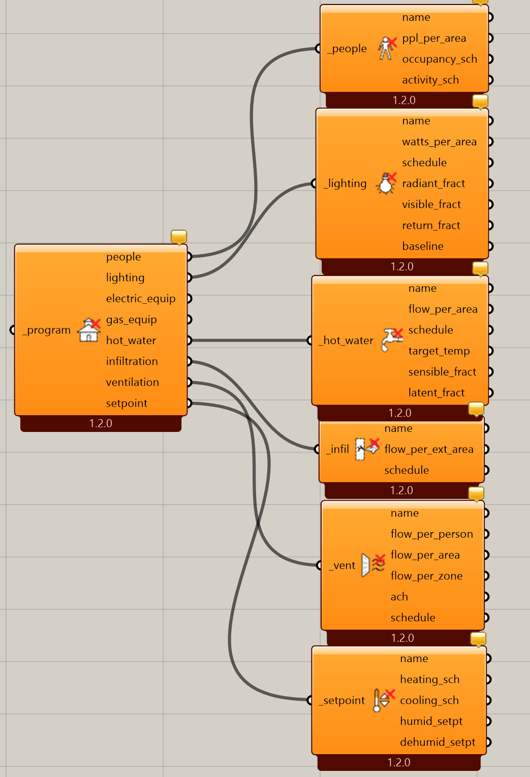
Task: Click the infiltration output grip
Action: click(x=189, y=361)
